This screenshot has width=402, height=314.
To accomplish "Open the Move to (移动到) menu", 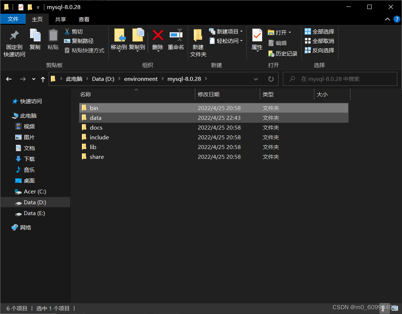I will pyautogui.click(x=119, y=40).
